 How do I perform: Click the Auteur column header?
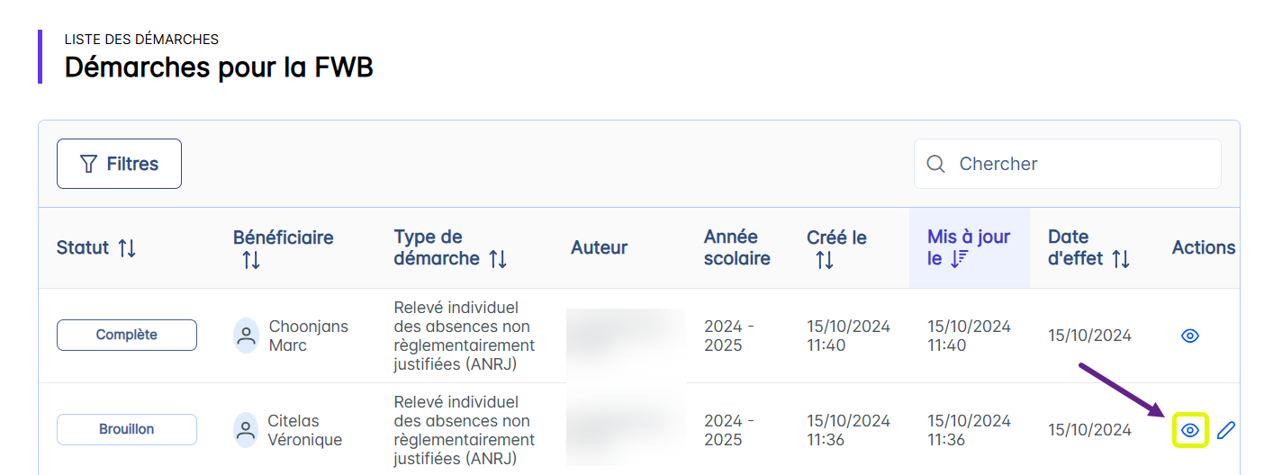(x=599, y=247)
